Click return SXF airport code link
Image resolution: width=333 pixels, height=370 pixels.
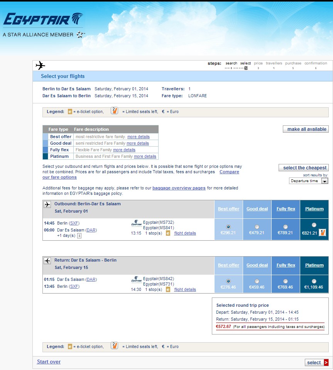click(74, 286)
